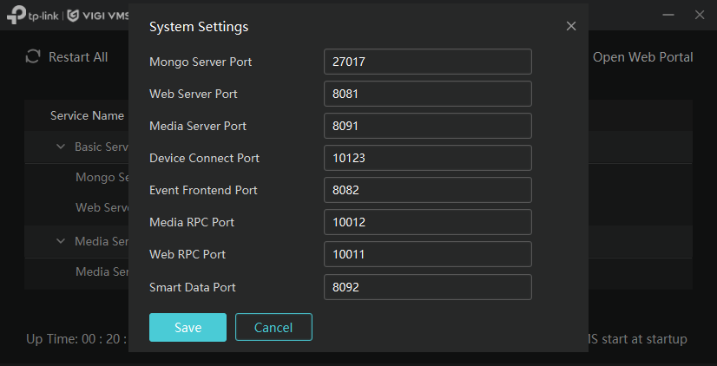Edit the Media RPC Port field

428,222
